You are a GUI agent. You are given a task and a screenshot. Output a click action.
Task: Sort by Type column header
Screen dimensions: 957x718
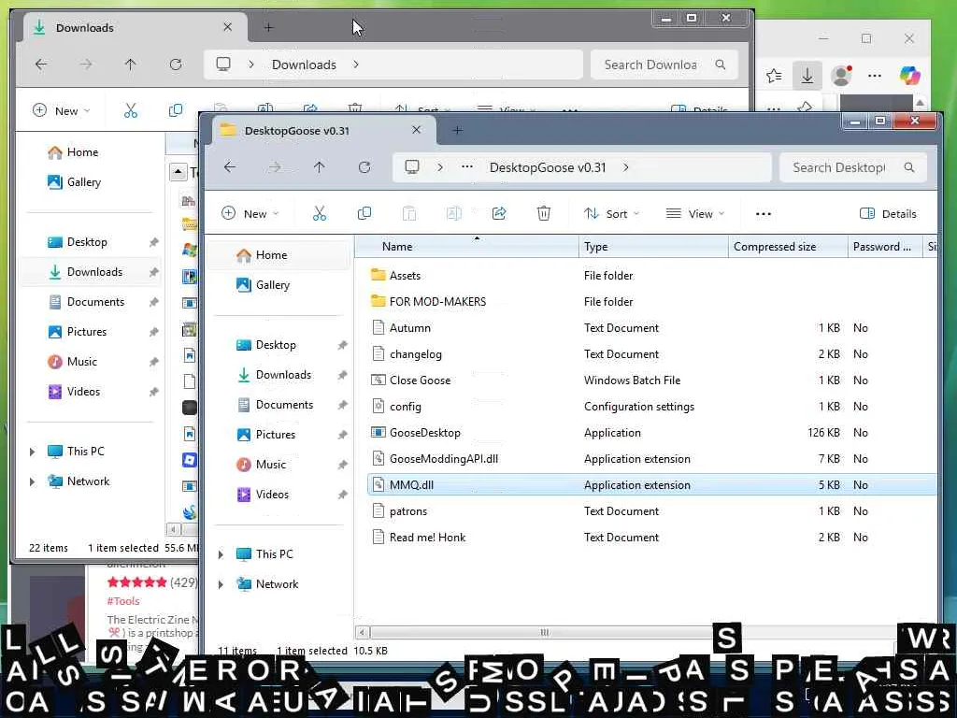pyautogui.click(x=653, y=247)
